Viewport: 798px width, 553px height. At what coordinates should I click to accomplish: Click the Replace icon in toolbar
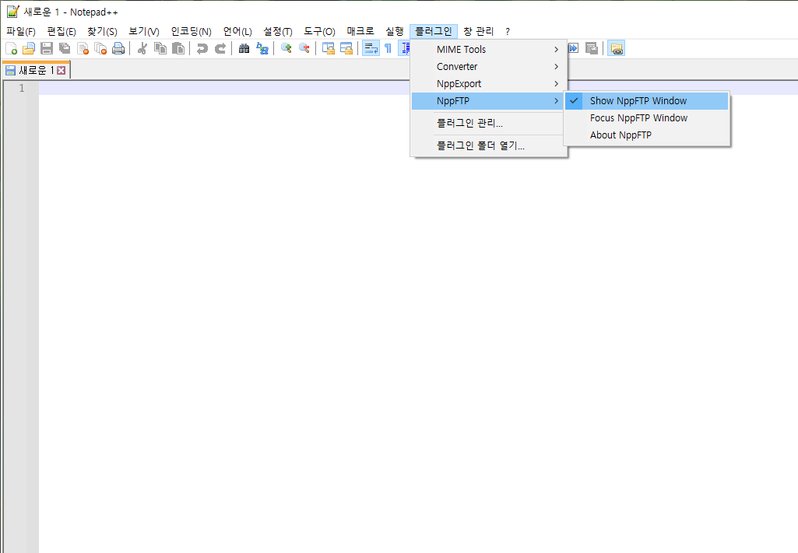click(262, 49)
